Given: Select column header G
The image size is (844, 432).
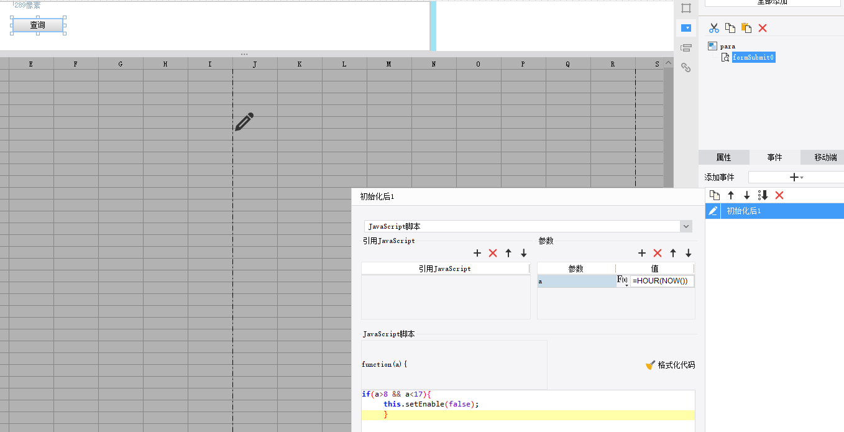Looking at the screenshot, I should pos(121,63).
